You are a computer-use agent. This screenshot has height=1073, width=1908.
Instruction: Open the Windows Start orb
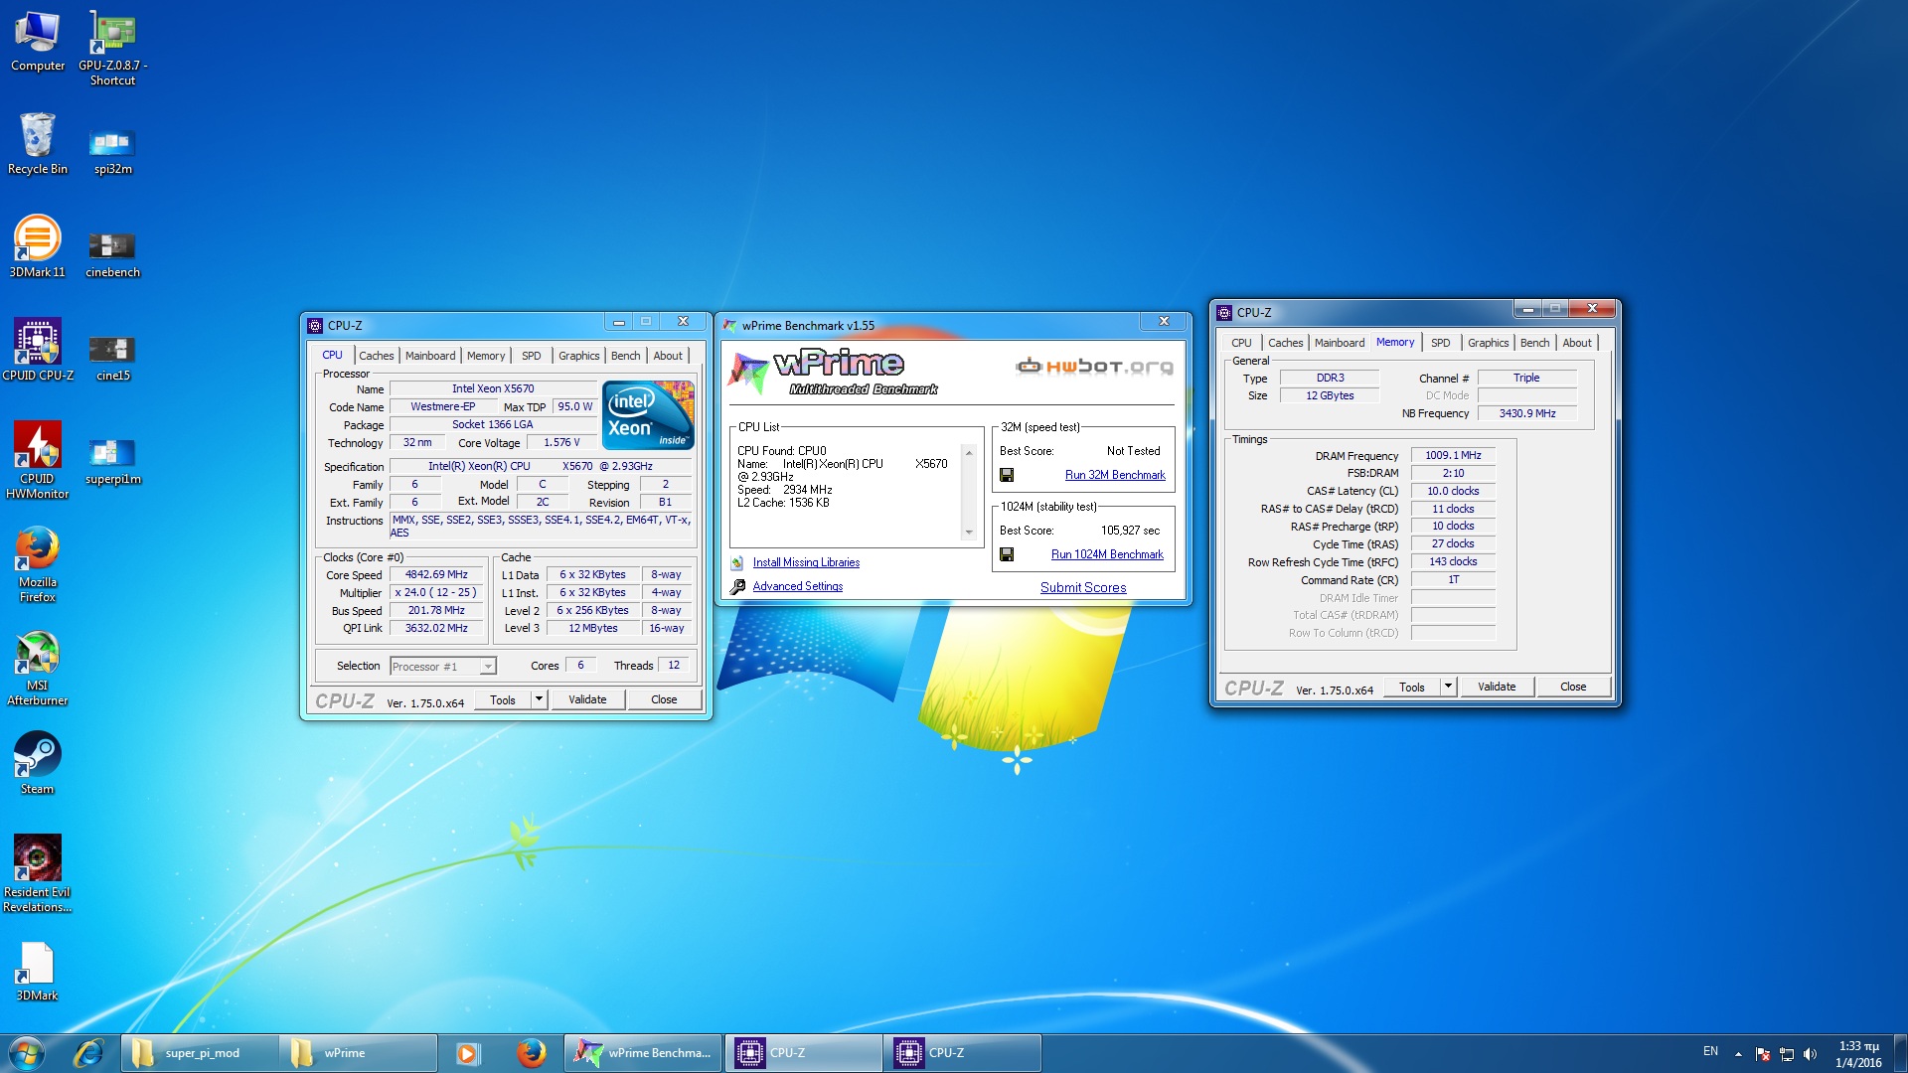27,1053
